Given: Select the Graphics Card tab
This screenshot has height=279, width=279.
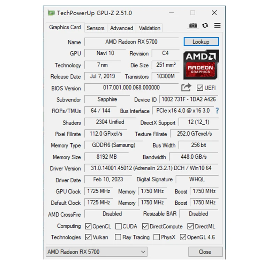Looking at the screenshot, I should (x=65, y=28).
